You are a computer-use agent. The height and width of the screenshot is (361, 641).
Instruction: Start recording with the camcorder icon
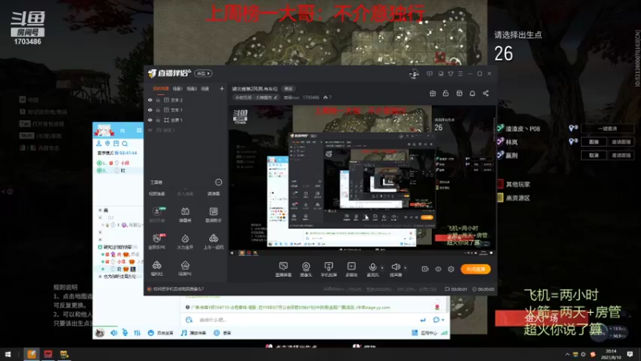(425, 269)
